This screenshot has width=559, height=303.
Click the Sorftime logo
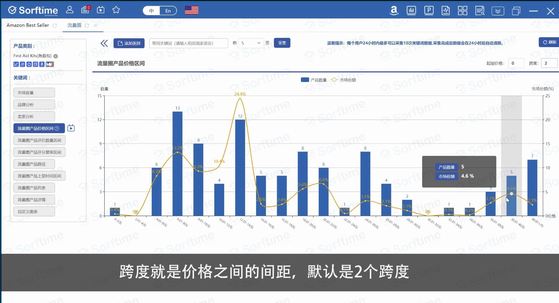[33, 10]
